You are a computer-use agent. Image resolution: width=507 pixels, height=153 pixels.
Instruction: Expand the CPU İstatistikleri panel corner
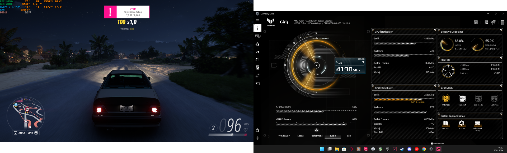point(435,30)
